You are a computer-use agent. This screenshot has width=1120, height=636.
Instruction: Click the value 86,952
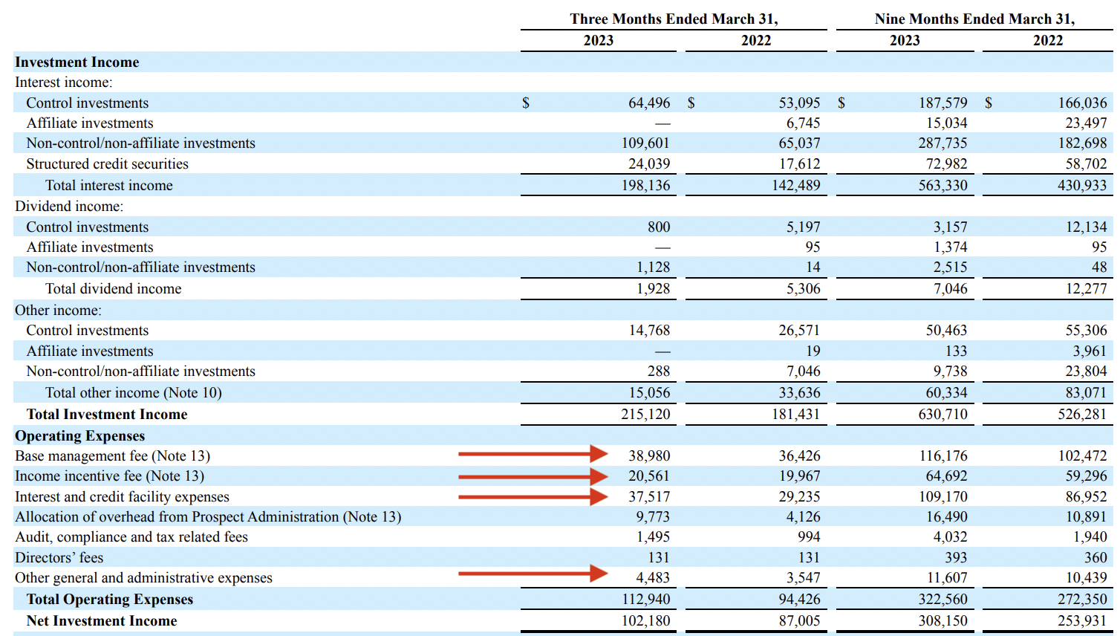(x=1086, y=497)
